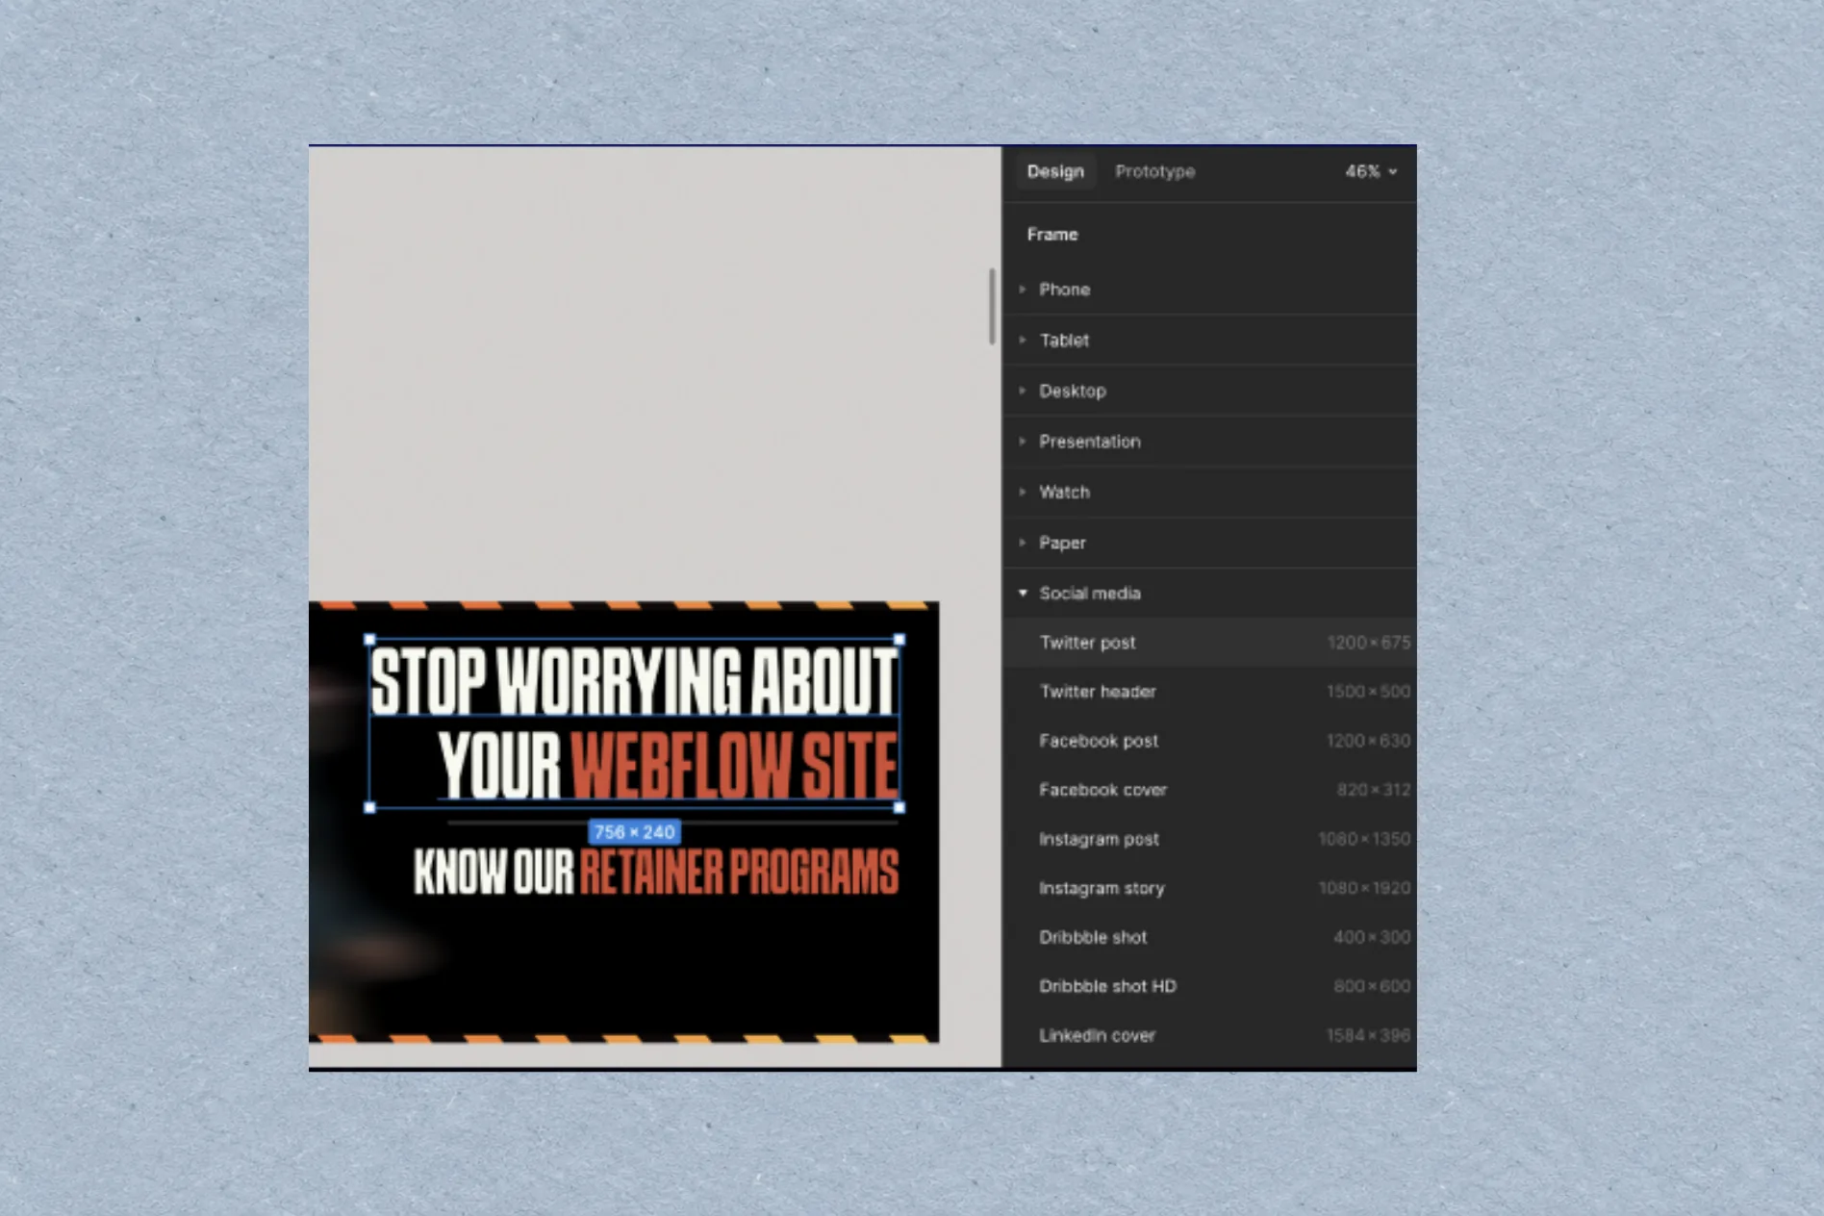
Task: Pick the Instagram story frame preset
Action: point(1209,888)
